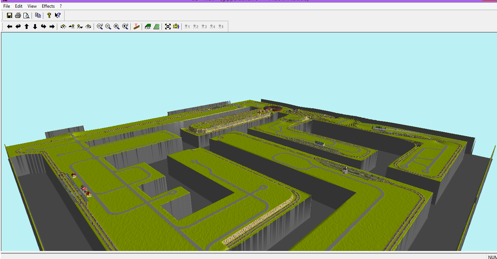
Task: Open the Effects menu
Action: click(48, 6)
